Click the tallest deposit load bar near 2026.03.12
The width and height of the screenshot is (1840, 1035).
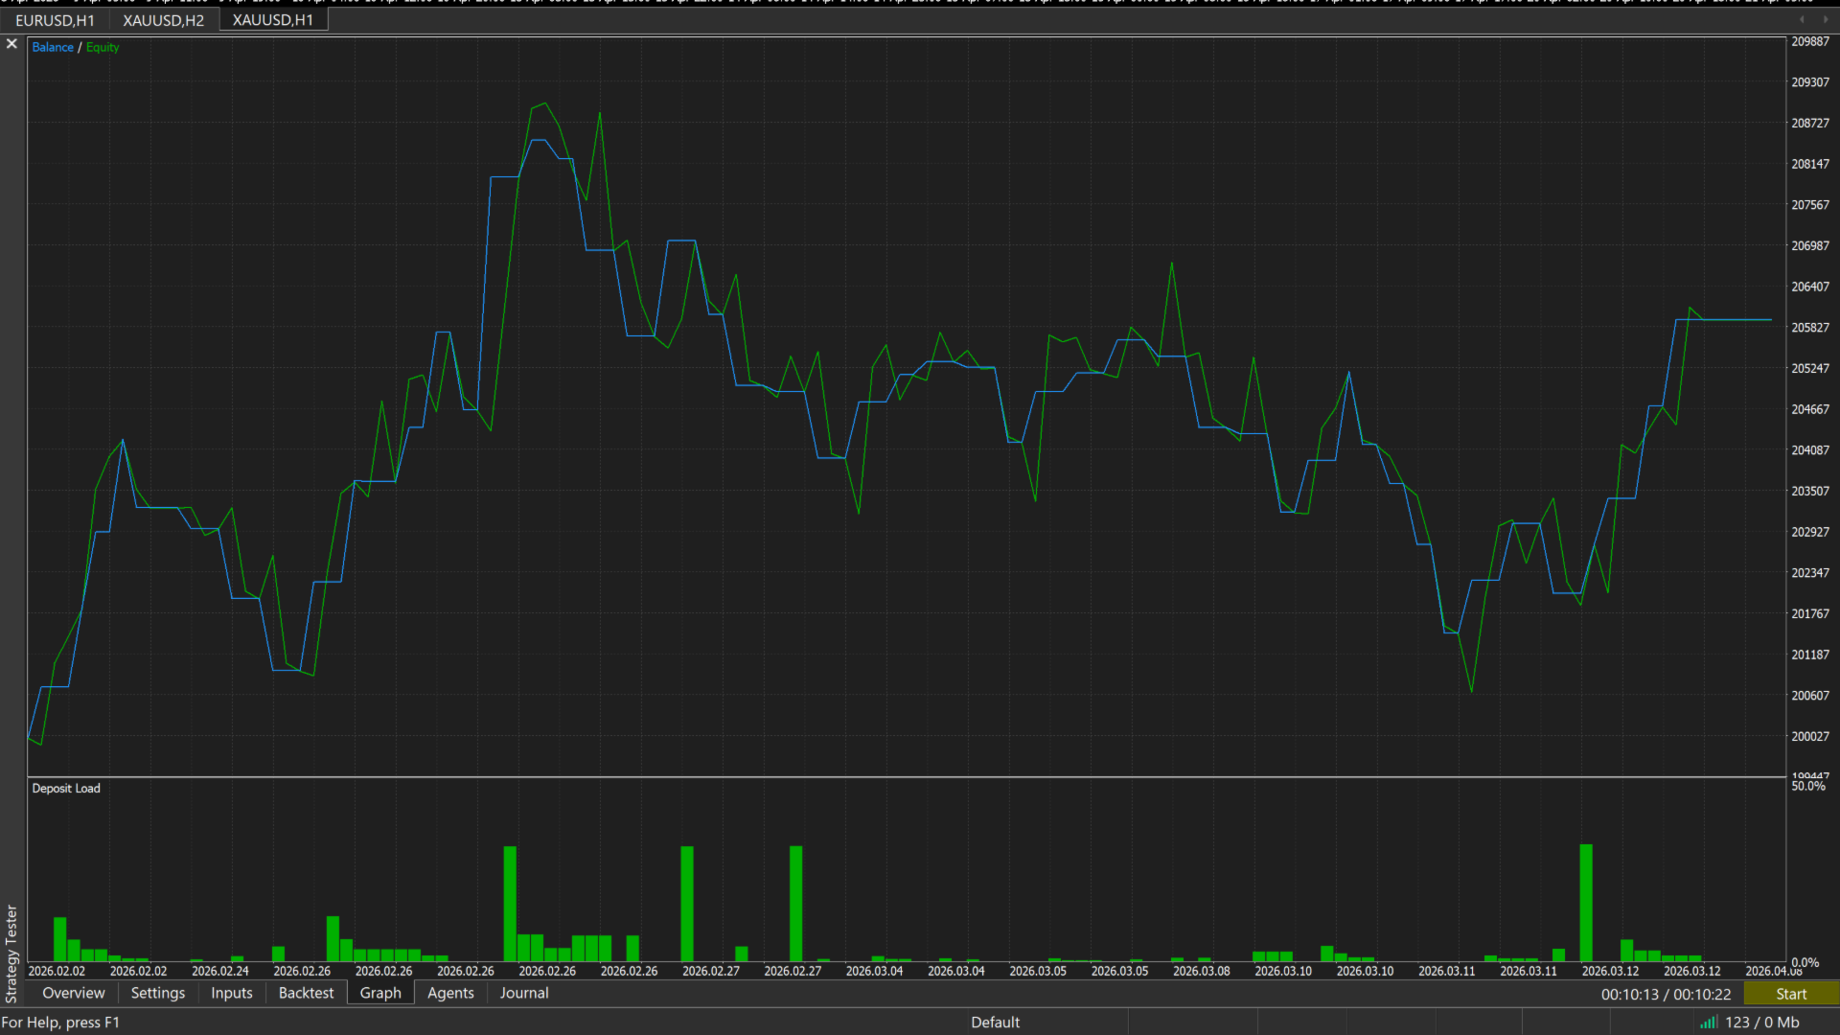[1586, 901]
